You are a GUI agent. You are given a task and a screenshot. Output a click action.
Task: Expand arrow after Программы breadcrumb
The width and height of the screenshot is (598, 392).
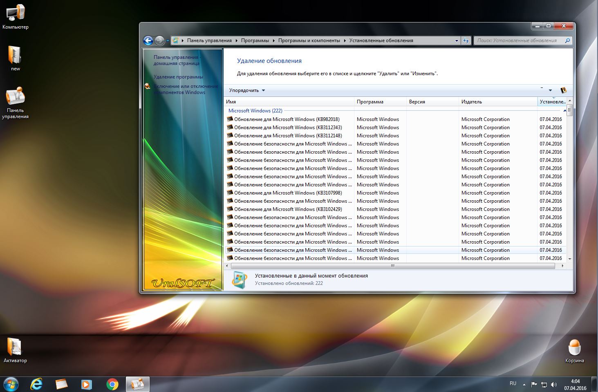(x=273, y=40)
